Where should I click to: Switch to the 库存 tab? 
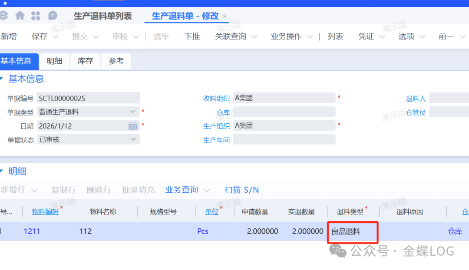click(85, 61)
